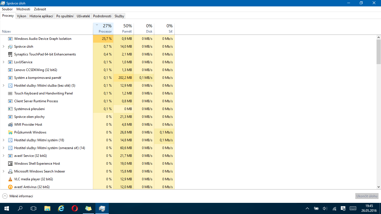The width and height of the screenshot is (381, 214).
Task: Open the Zobrazit menu
Action: [40, 9]
